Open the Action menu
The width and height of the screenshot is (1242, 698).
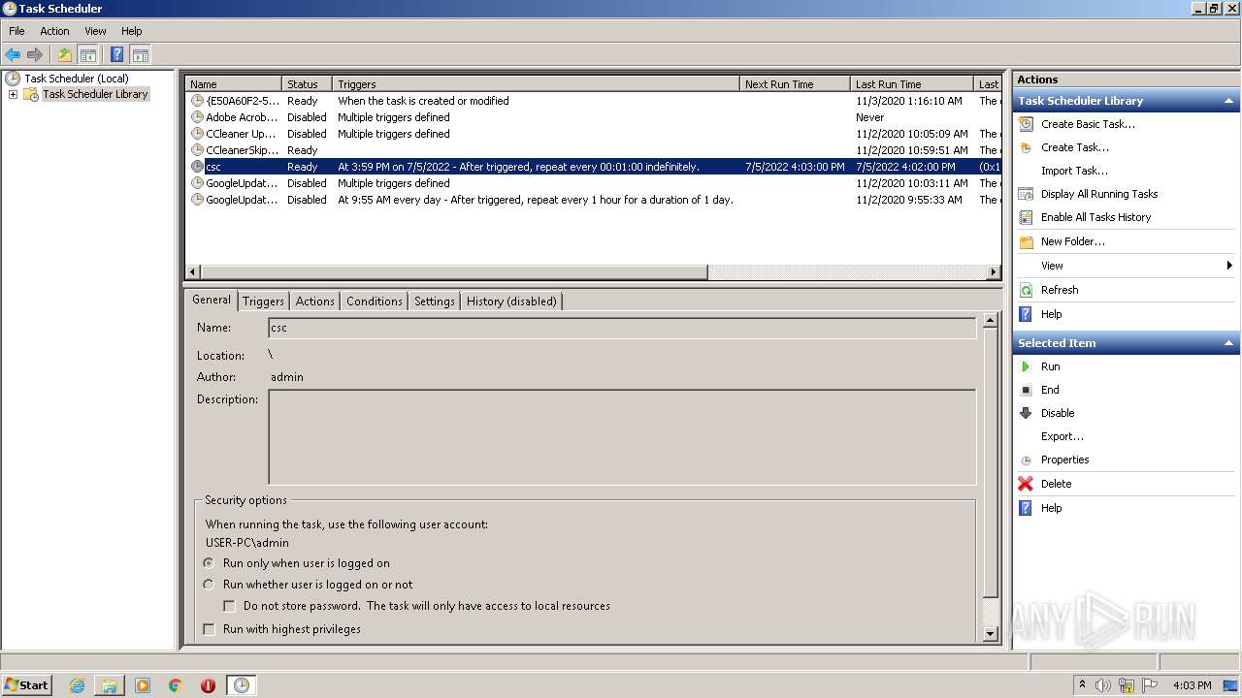(54, 31)
